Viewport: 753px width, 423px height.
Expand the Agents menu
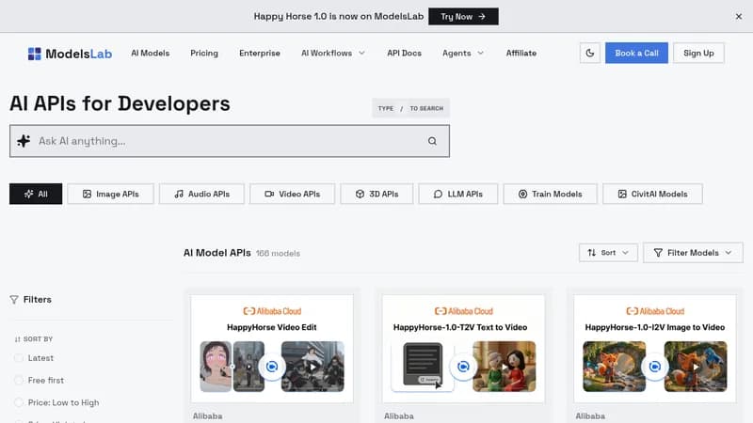[x=463, y=54]
